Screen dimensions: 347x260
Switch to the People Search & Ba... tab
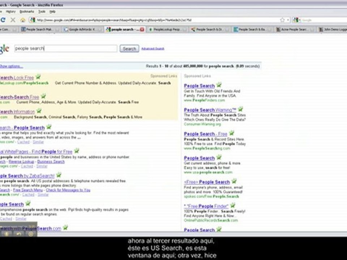252,29
